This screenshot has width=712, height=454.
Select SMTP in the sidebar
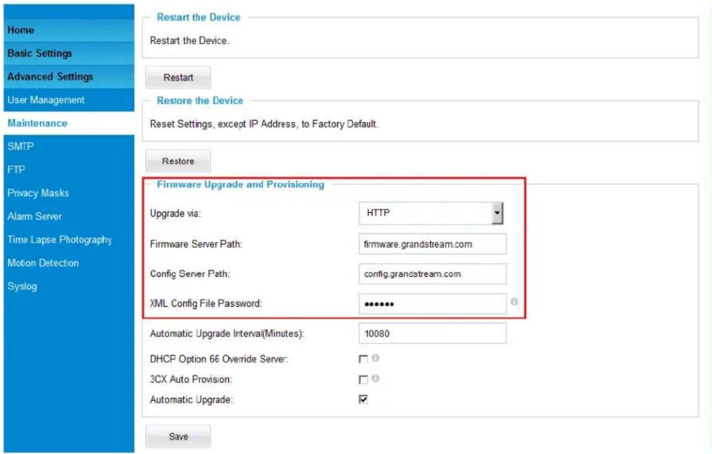click(67, 147)
